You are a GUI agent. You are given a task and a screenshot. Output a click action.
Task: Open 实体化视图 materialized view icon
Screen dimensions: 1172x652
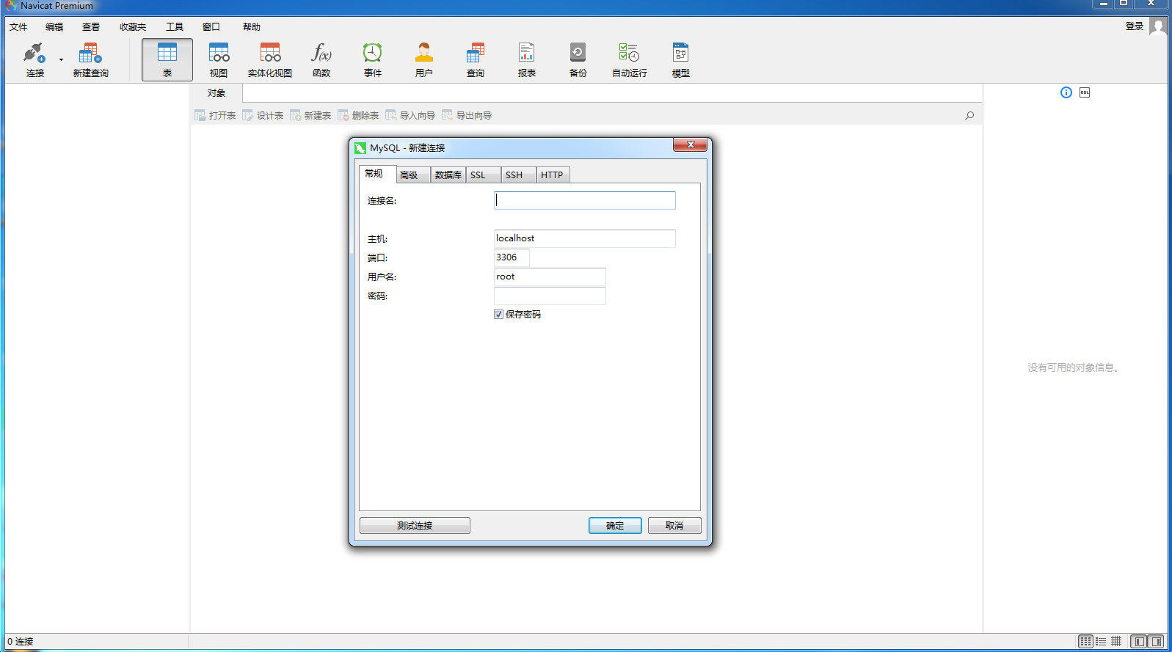[270, 59]
